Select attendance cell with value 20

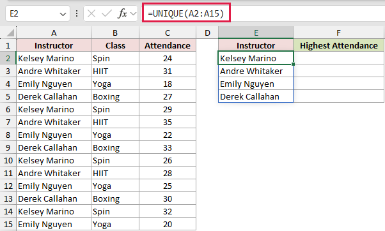168,224
